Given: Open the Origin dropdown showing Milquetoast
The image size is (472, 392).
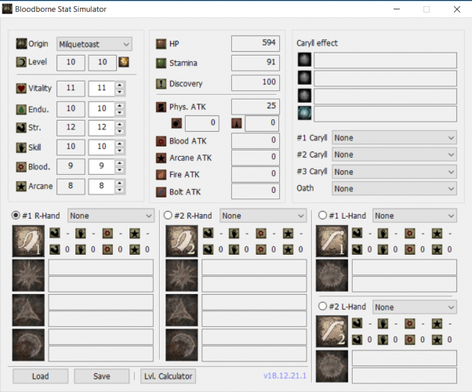Looking at the screenshot, I should pos(94,44).
